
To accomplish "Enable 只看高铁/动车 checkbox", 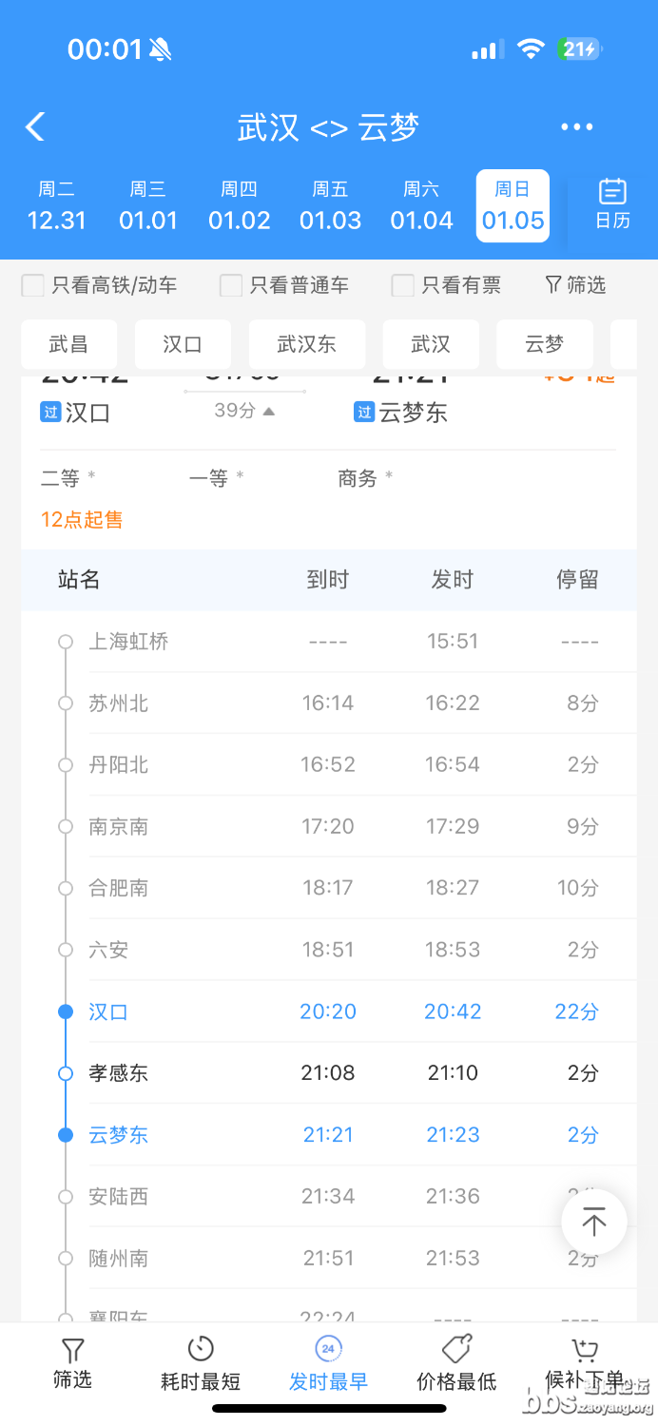I will pyautogui.click(x=33, y=285).
